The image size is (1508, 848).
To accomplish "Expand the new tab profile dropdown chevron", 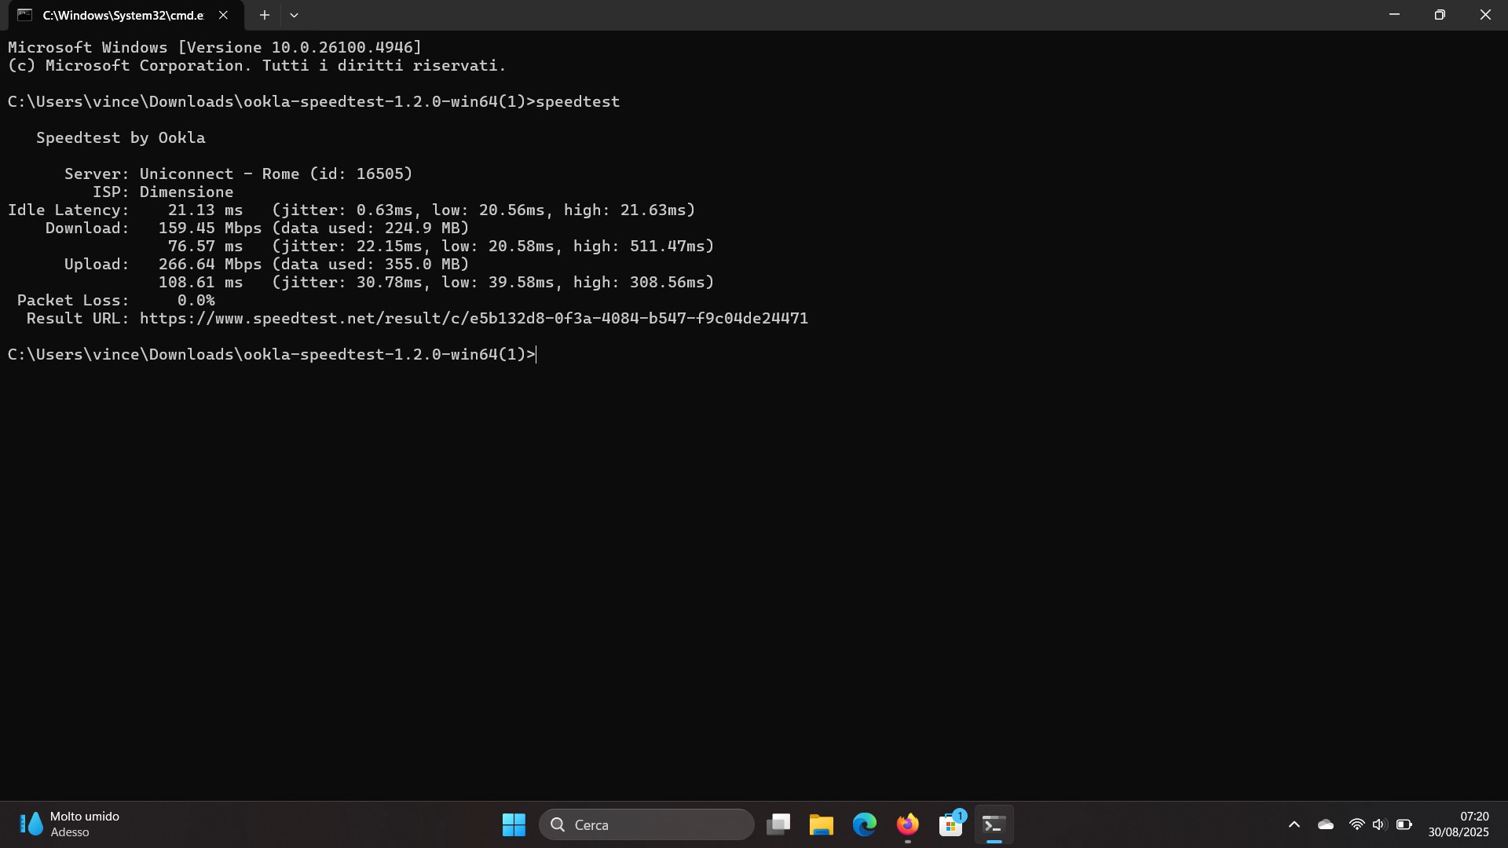I will pyautogui.click(x=294, y=15).
